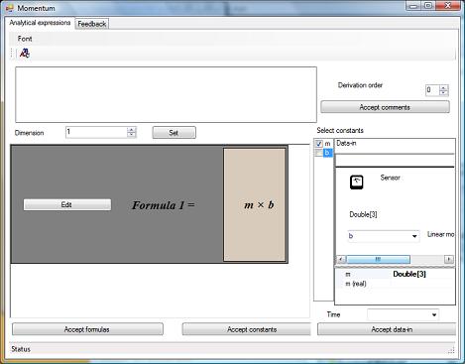The height and width of the screenshot is (364, 465).
Task: Check the b constant checkbox
Action: tap(319, 153)
